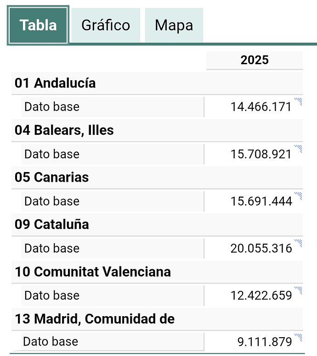317x356 pixels.
Task: Show the Mapa tab
Action: pyautogui.click(x=174, y=25)
